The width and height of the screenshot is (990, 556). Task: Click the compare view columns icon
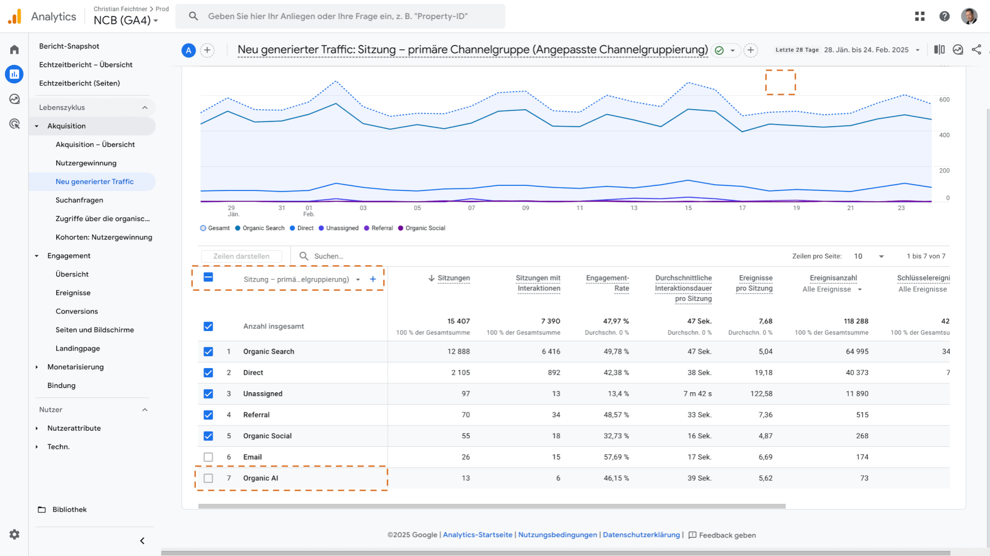pos(939,49)
